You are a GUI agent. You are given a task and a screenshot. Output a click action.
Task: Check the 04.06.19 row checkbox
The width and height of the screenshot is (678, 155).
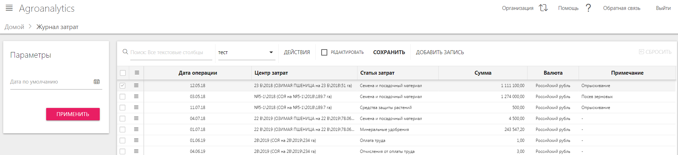tap(122, 151)
